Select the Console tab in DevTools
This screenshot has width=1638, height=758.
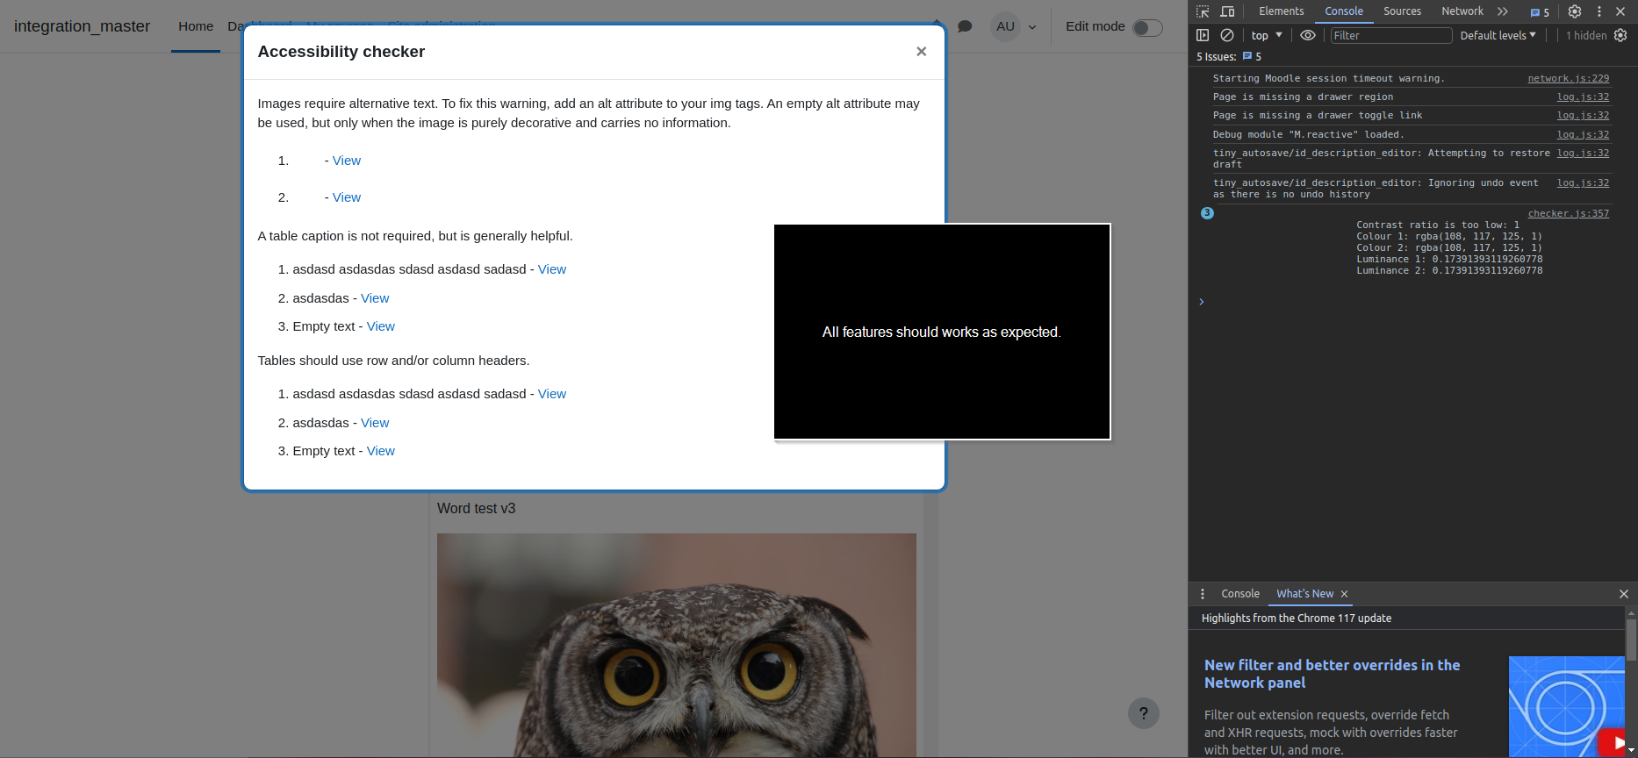pyautogui.click(x=1344, y=11)
